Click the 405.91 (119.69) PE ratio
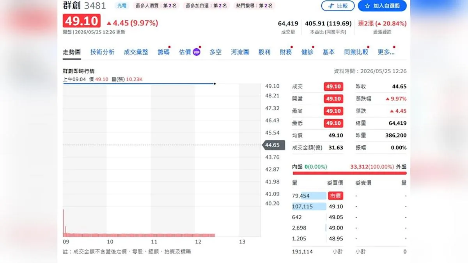 point(328,23)
